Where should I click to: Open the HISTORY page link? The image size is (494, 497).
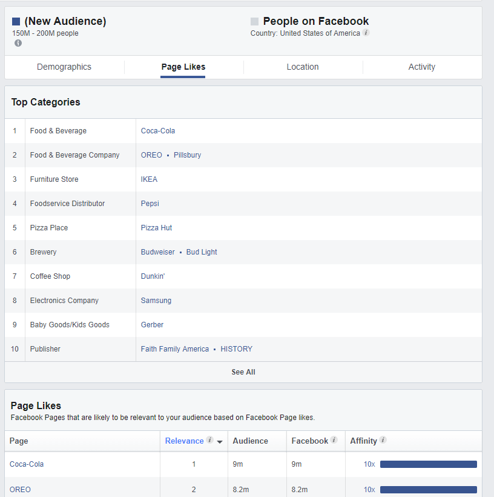pyautogui.click(x=237, y=349)
